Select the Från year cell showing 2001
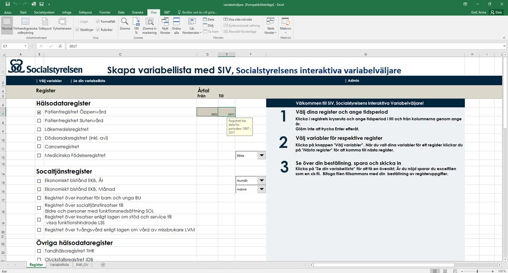This screenshot has width=508, height=273. point(207,112)
